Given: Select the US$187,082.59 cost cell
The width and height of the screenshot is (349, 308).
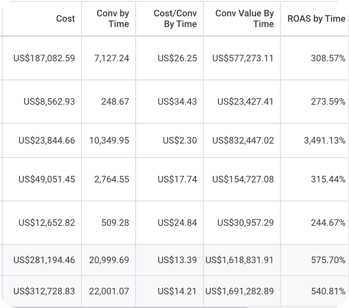Looking at the screenshot, I should click(44, 58).
